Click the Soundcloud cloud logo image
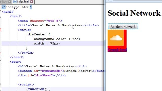The width and height of the screenshot is (162, 91). click(x=116, y=38)
